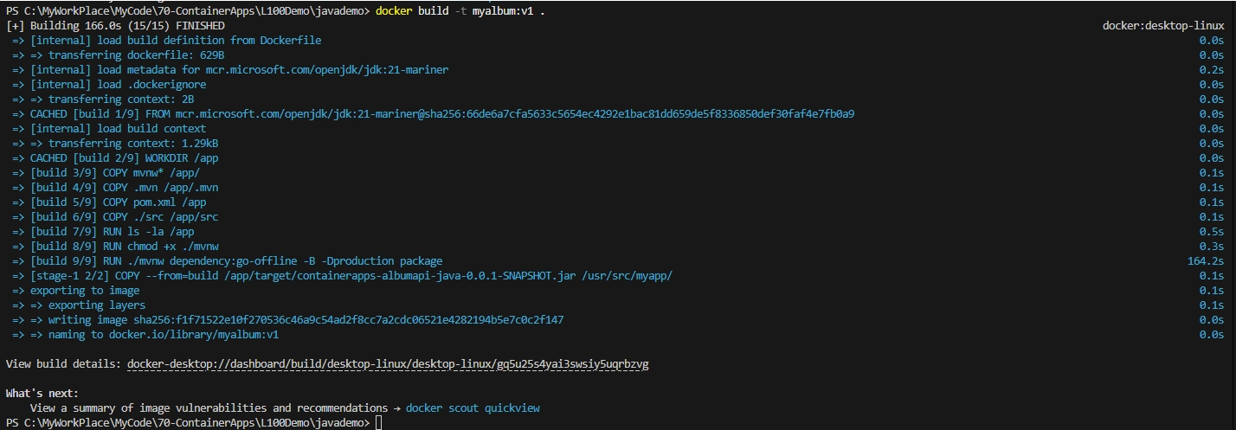1236x430 pixels.
Task: Click the 'docker:desktop-linux' label
Action: pyautogui.click(x=1162, y=26)
